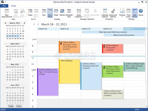Go to next week using arrow beside date title
This screenshot has height=111, width=148.
[x=38, y=24]
